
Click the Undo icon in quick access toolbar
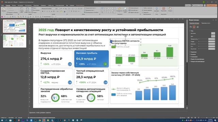click(4, 17)
